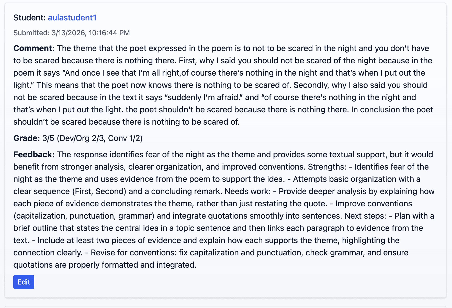Open the aulastudent1 student profile link
Viewport: 452px width, 308px height.
click(72, 18)
